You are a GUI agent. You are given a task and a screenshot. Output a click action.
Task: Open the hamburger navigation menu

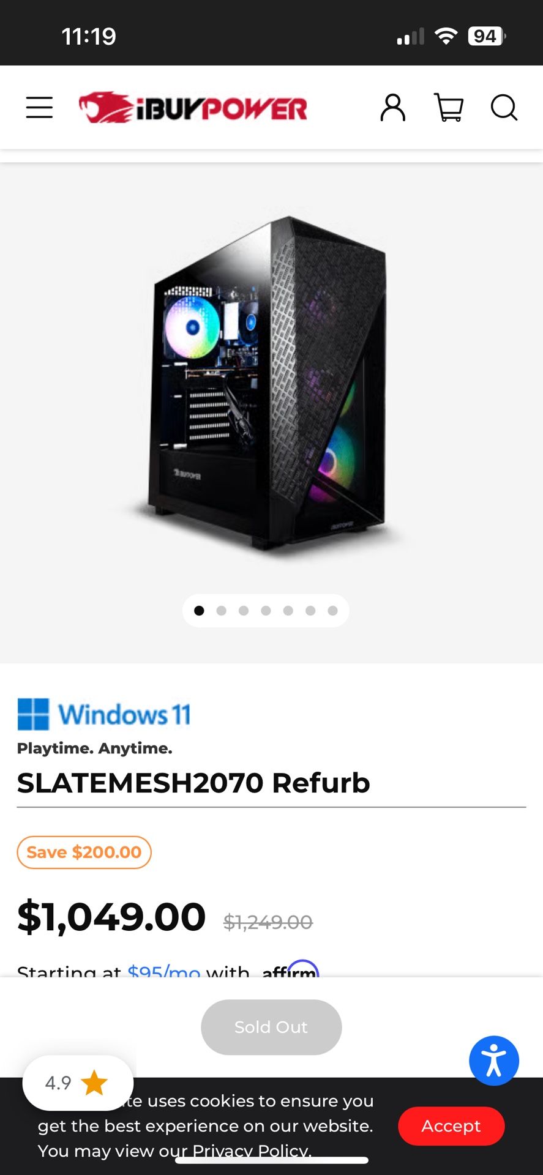39,107
